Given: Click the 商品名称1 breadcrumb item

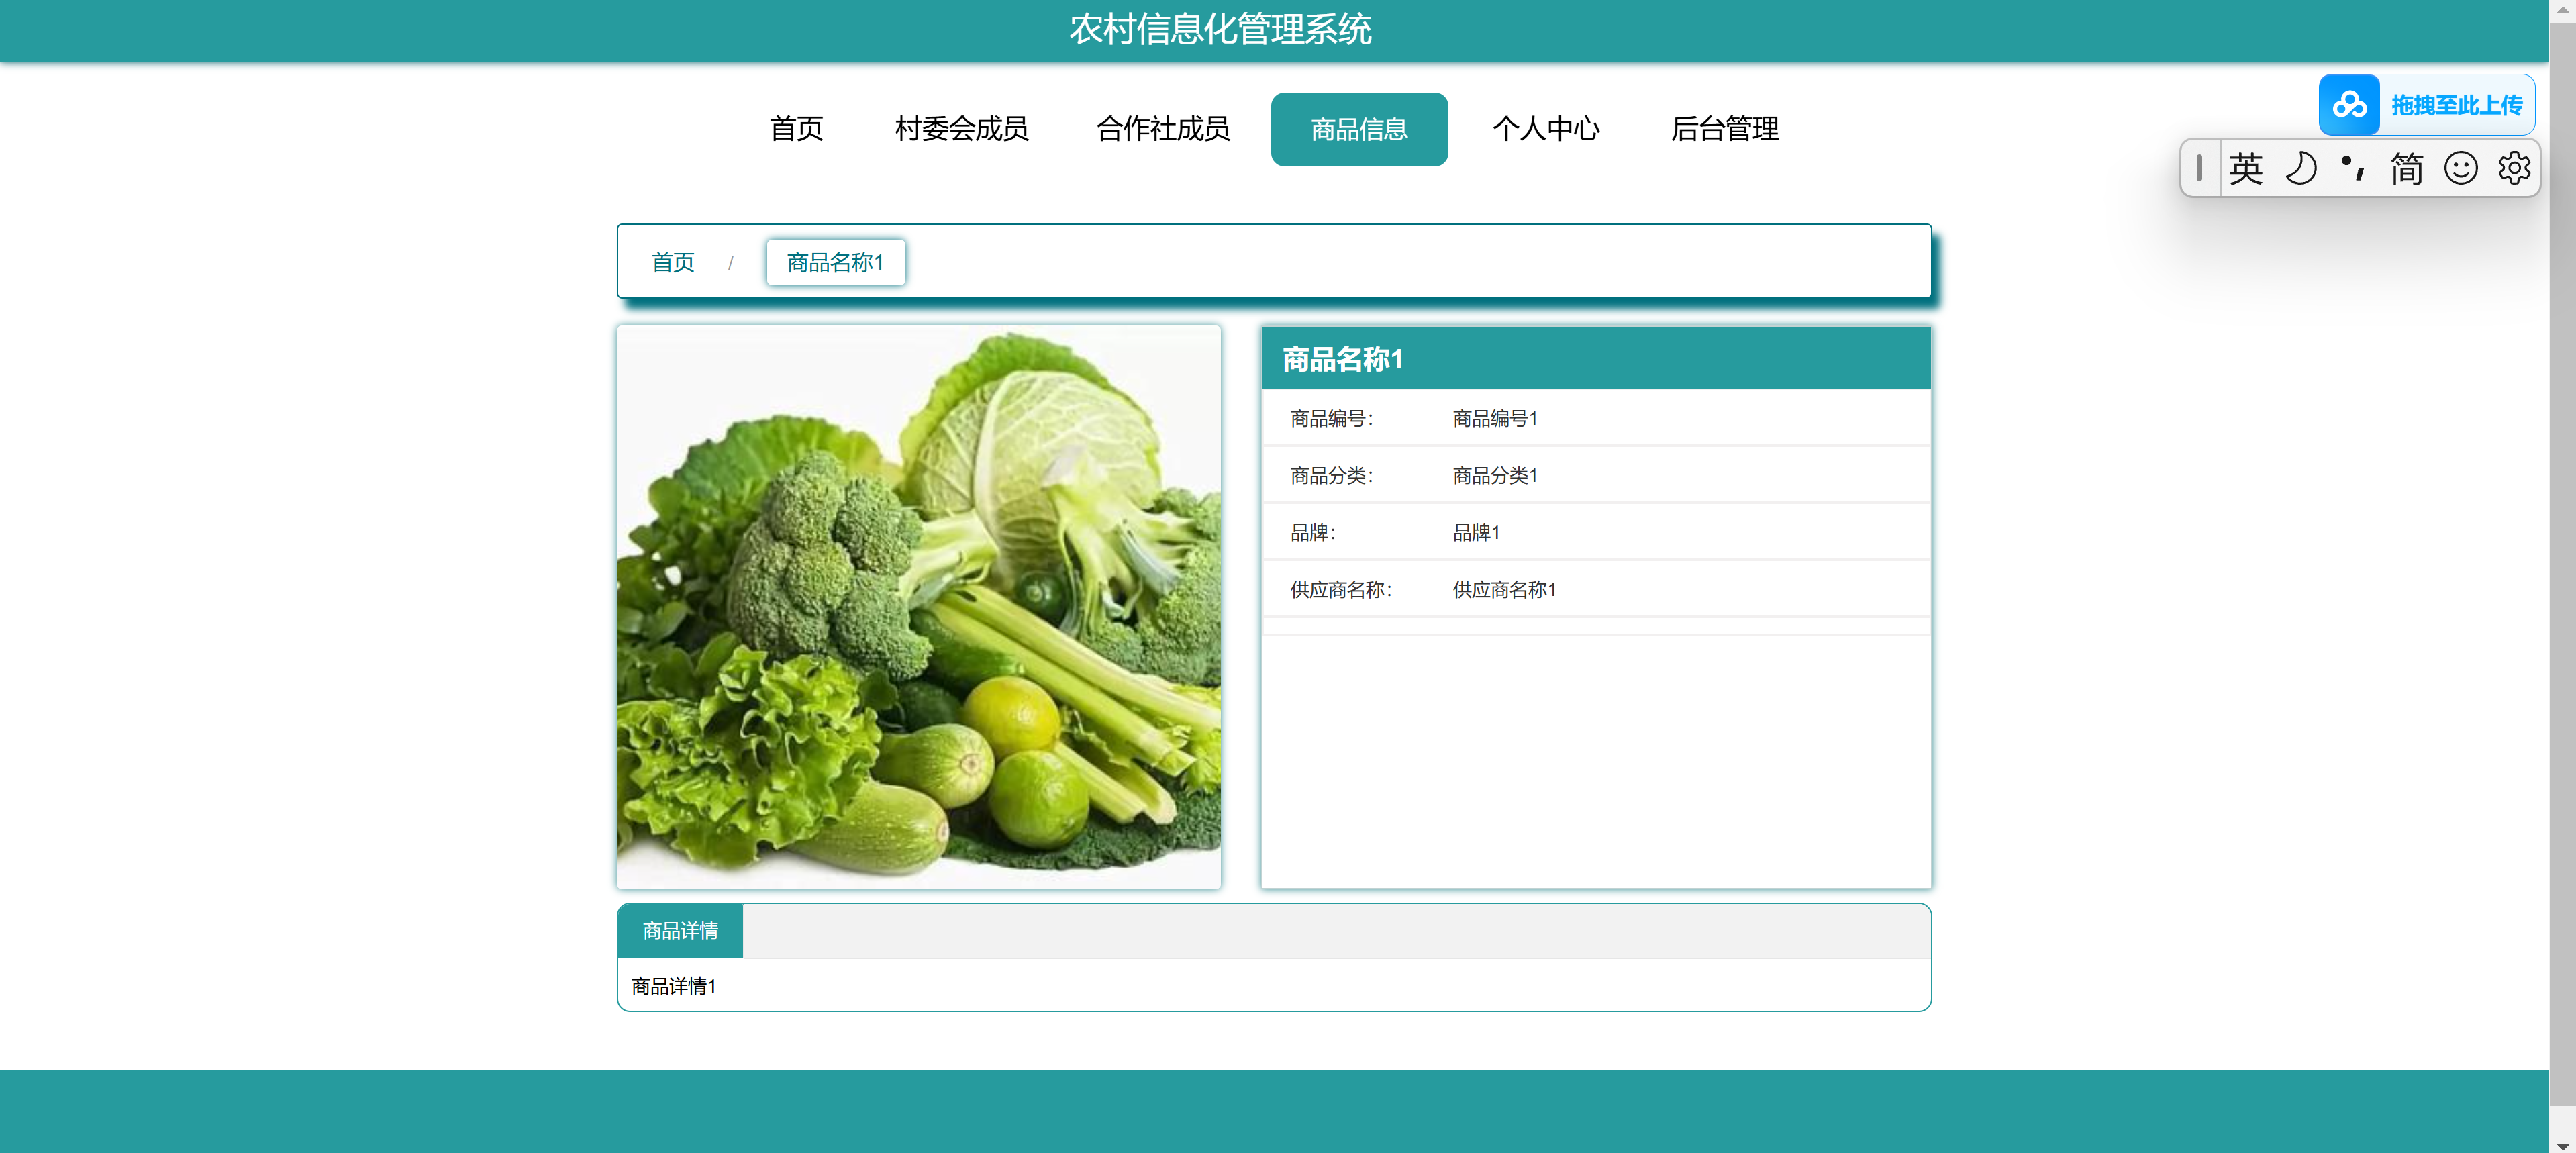Looking at the screenshot, I should (835, 262).
